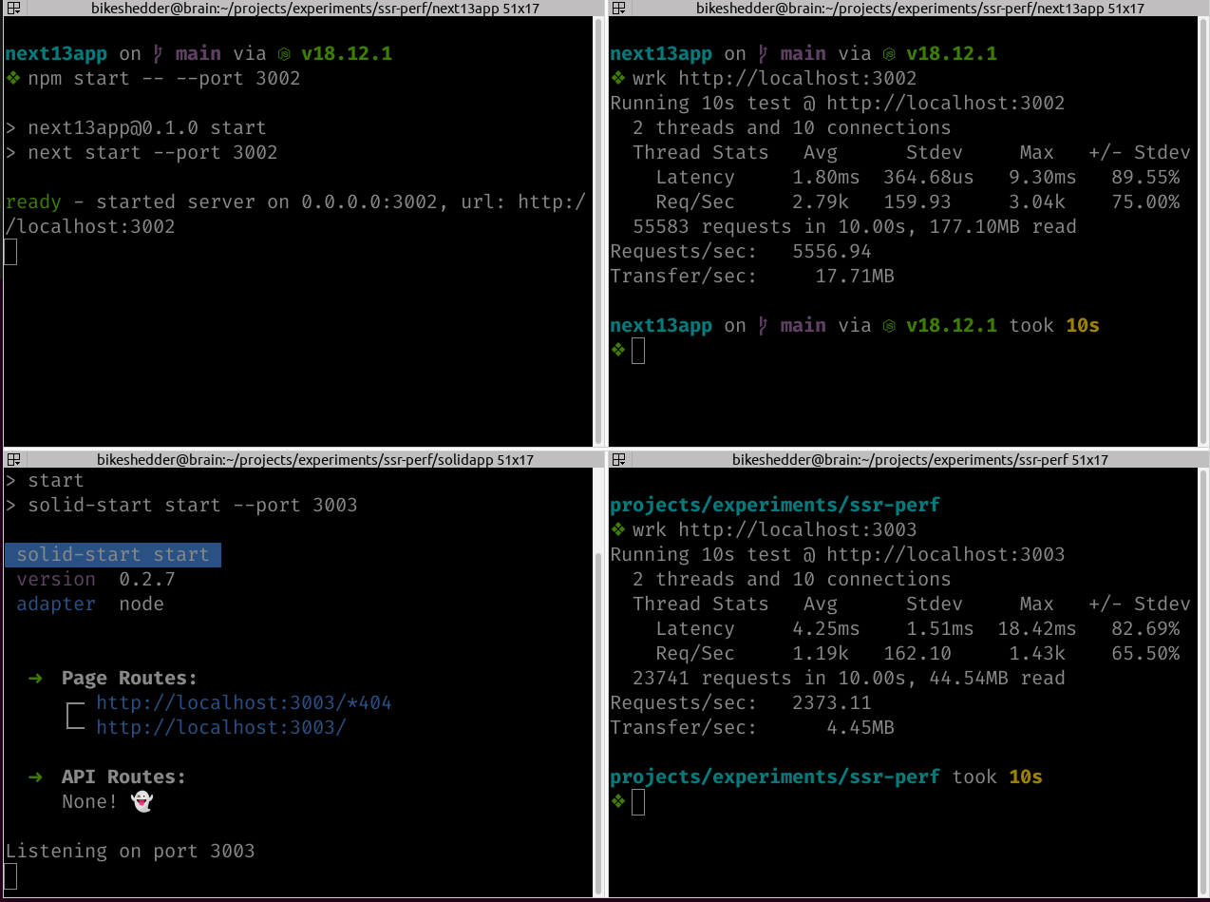The image size is (1210, 902).
Task: Click the Node hexagon icon in the 'took 10s' next13app prompt
Action: tap(888, 326)
